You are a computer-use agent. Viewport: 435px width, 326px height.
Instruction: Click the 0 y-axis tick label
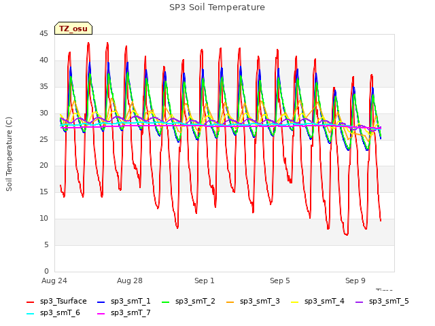(46, 271)
